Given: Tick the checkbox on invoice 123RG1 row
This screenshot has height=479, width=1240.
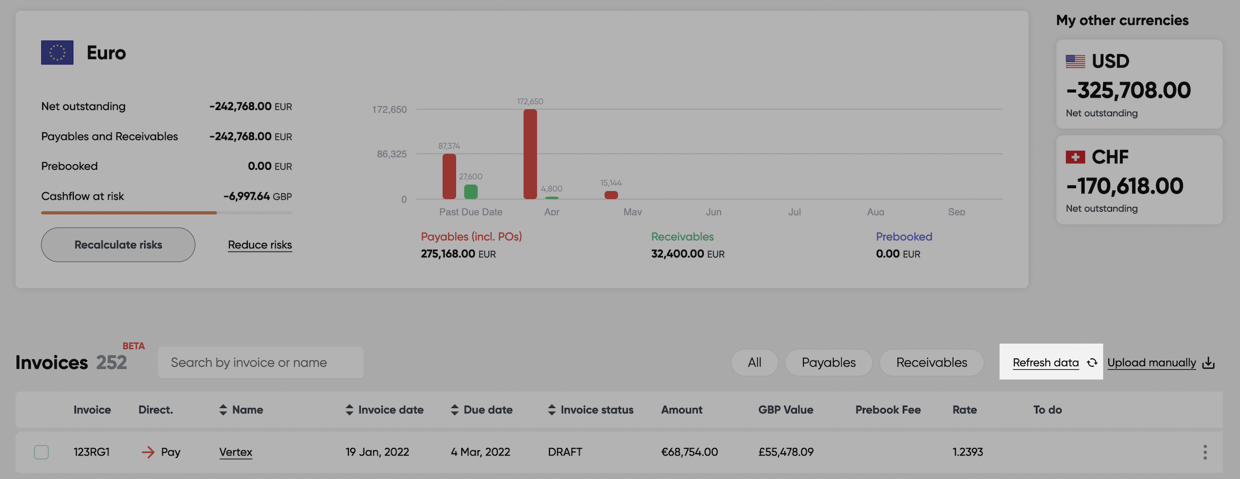Looking at the screenshot, I should coord(41,452).
